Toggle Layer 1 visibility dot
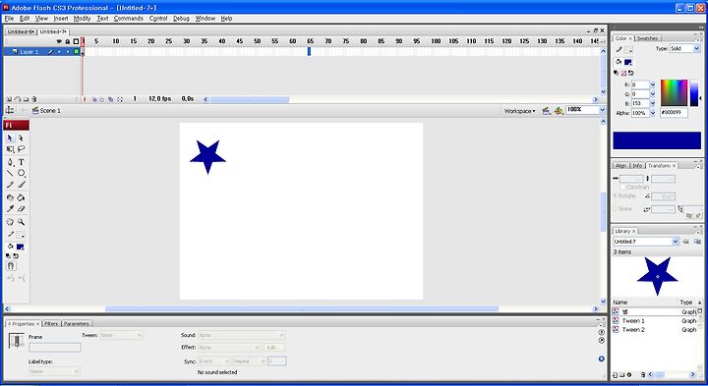 (59, 52)
